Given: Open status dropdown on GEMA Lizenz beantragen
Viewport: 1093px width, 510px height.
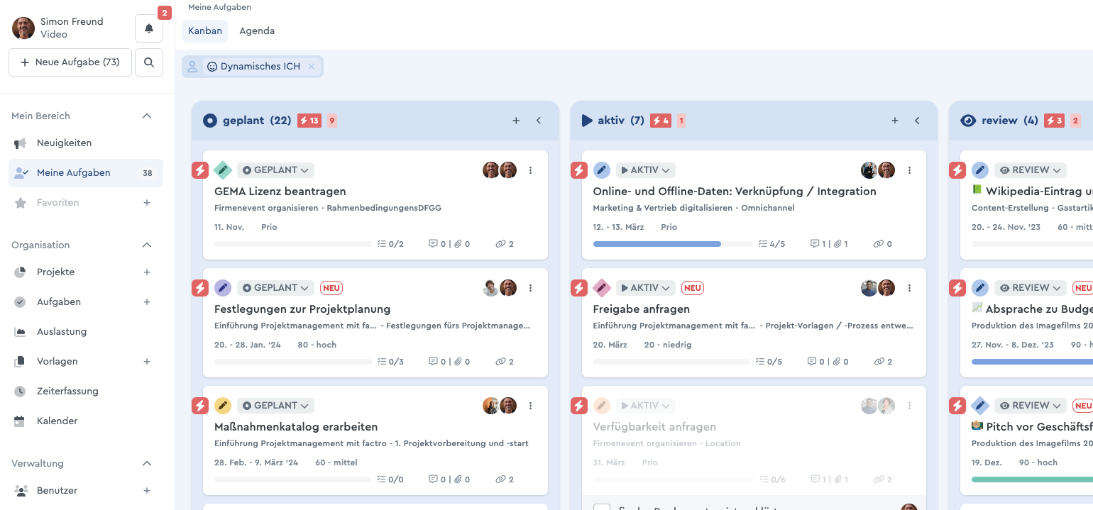Looking at the screenshot, I should [276, 170].
